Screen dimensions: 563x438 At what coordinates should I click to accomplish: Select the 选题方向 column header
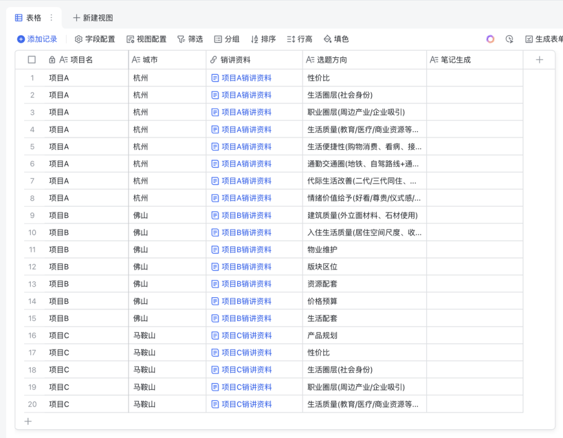[365, 59]
